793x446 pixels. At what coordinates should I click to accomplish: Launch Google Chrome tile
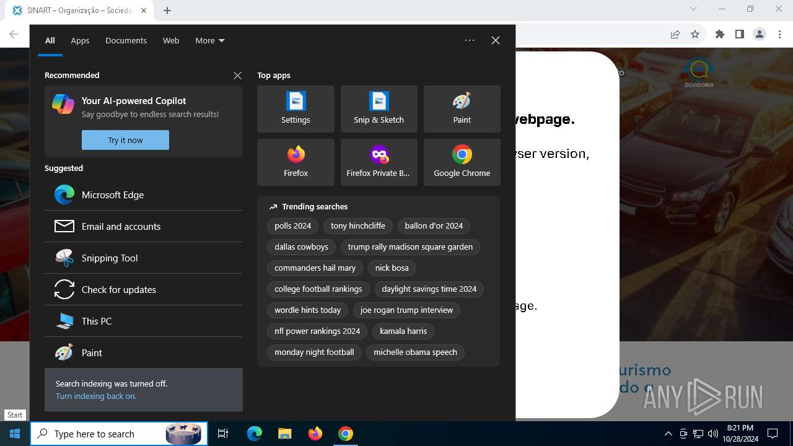(x=462, y=162)
